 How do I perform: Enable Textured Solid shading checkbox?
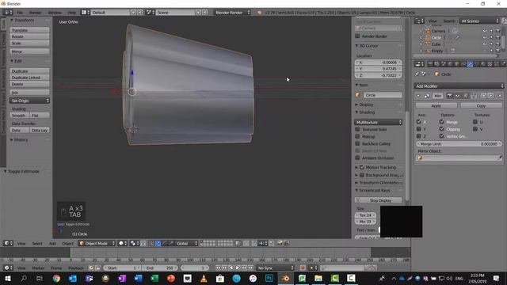(357, 129)
